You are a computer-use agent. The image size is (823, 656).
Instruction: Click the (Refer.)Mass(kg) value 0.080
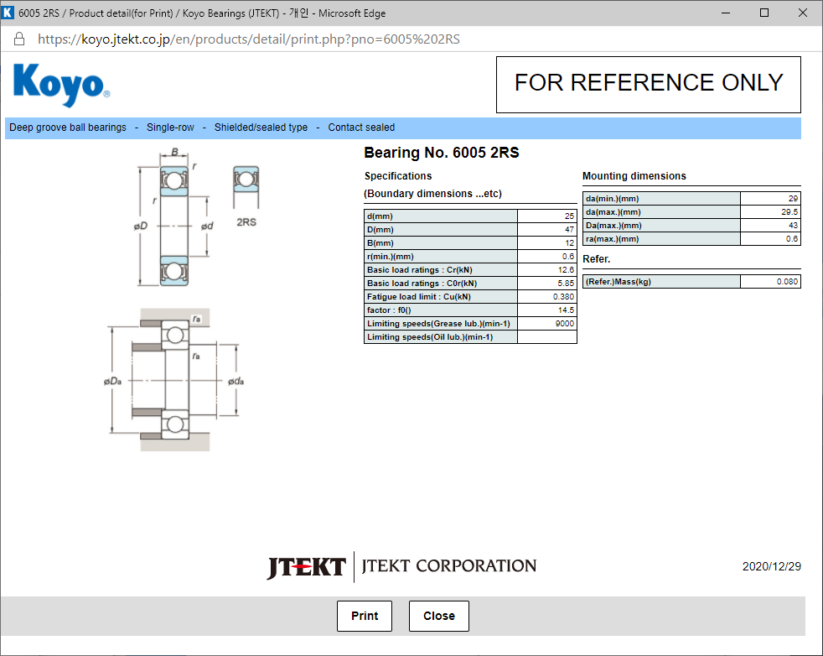point(770,282)
